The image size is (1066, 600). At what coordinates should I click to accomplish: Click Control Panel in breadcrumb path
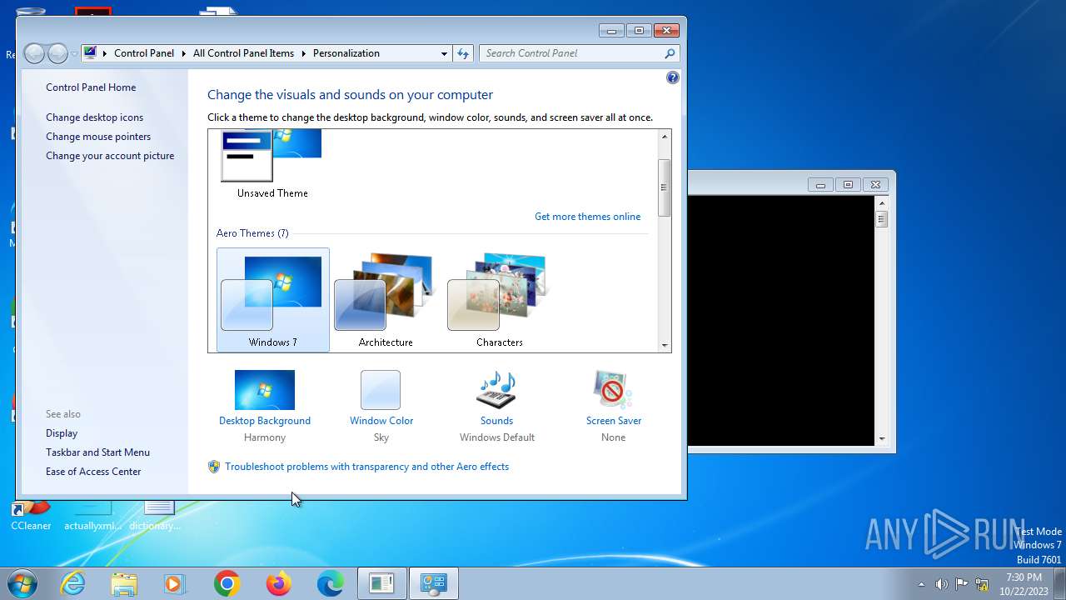144,53
